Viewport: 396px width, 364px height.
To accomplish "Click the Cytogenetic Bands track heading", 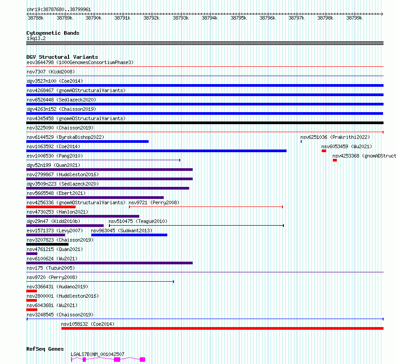I will 53,33.
